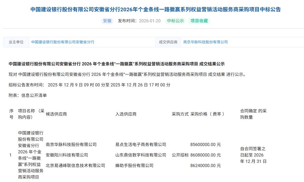Screen dimensions: 304x182
Task: Click price 86080000.00 元
Action: click(205, 155)
